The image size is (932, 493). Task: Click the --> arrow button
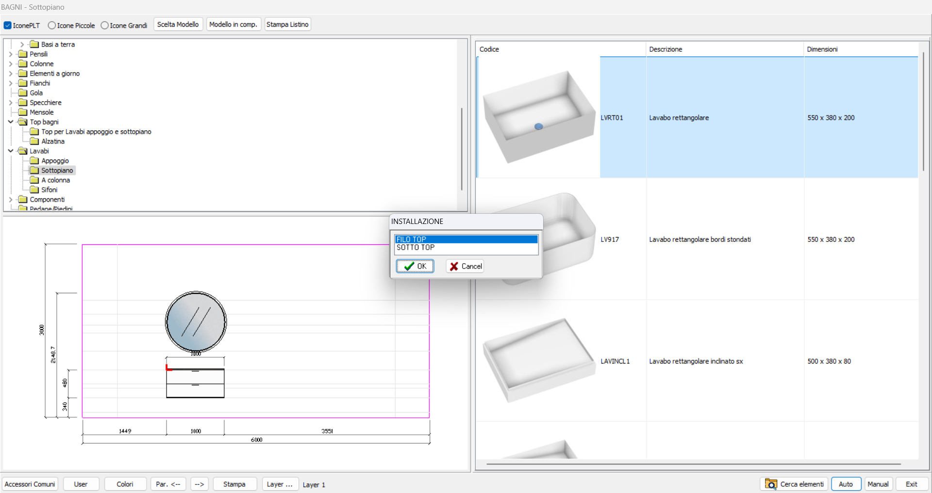click(x=200, y=484)
